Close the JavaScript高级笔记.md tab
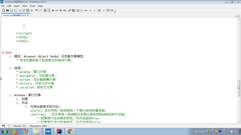Viewport: 241px width, 135px height. [x=28, y=15]
